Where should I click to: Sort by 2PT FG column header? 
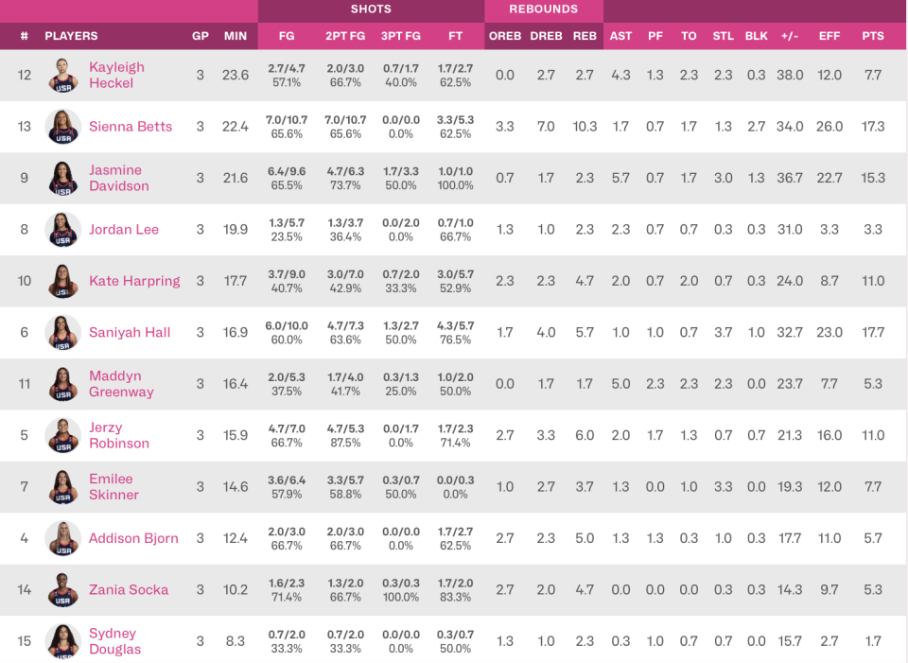click(345, 36)
